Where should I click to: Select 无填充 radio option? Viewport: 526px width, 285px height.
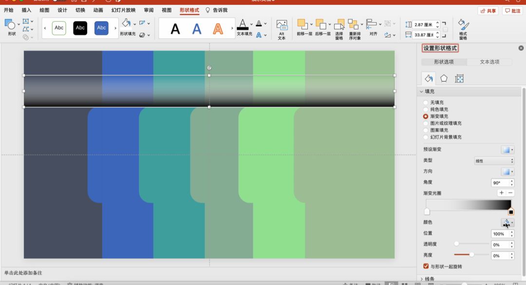pos(426,102)
